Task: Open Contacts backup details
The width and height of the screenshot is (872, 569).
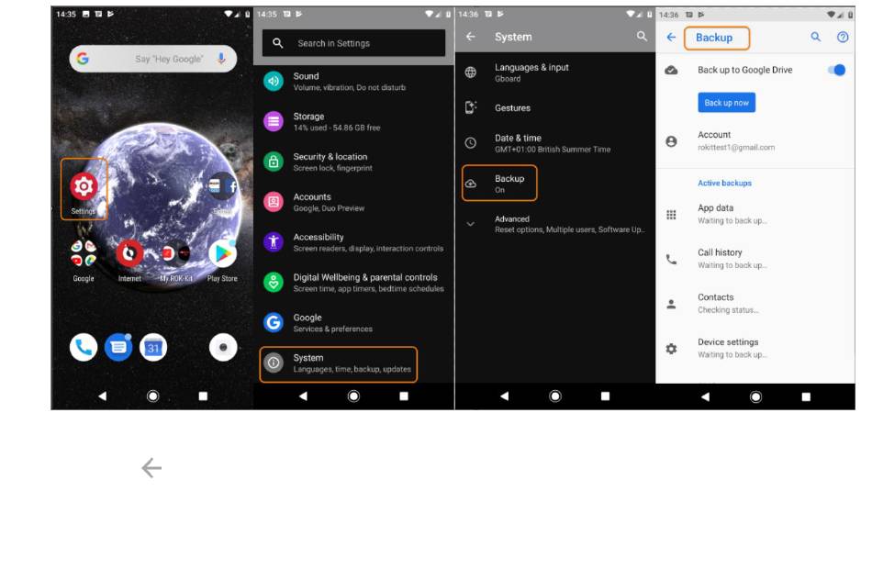Action: [x=755, y=303]
